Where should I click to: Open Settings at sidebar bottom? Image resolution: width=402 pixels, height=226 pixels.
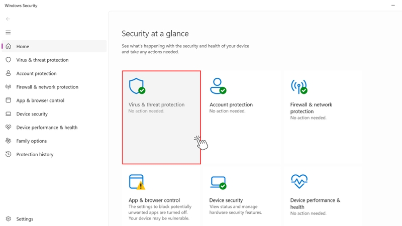point(54,219)
